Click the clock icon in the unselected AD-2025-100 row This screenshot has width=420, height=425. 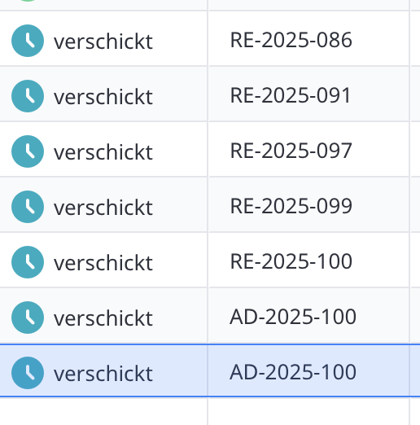pyautogui.click(x=28, y=318)
